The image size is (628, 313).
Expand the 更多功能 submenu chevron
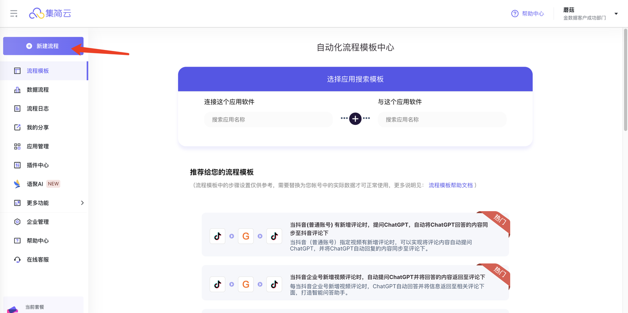click(82, 203)
